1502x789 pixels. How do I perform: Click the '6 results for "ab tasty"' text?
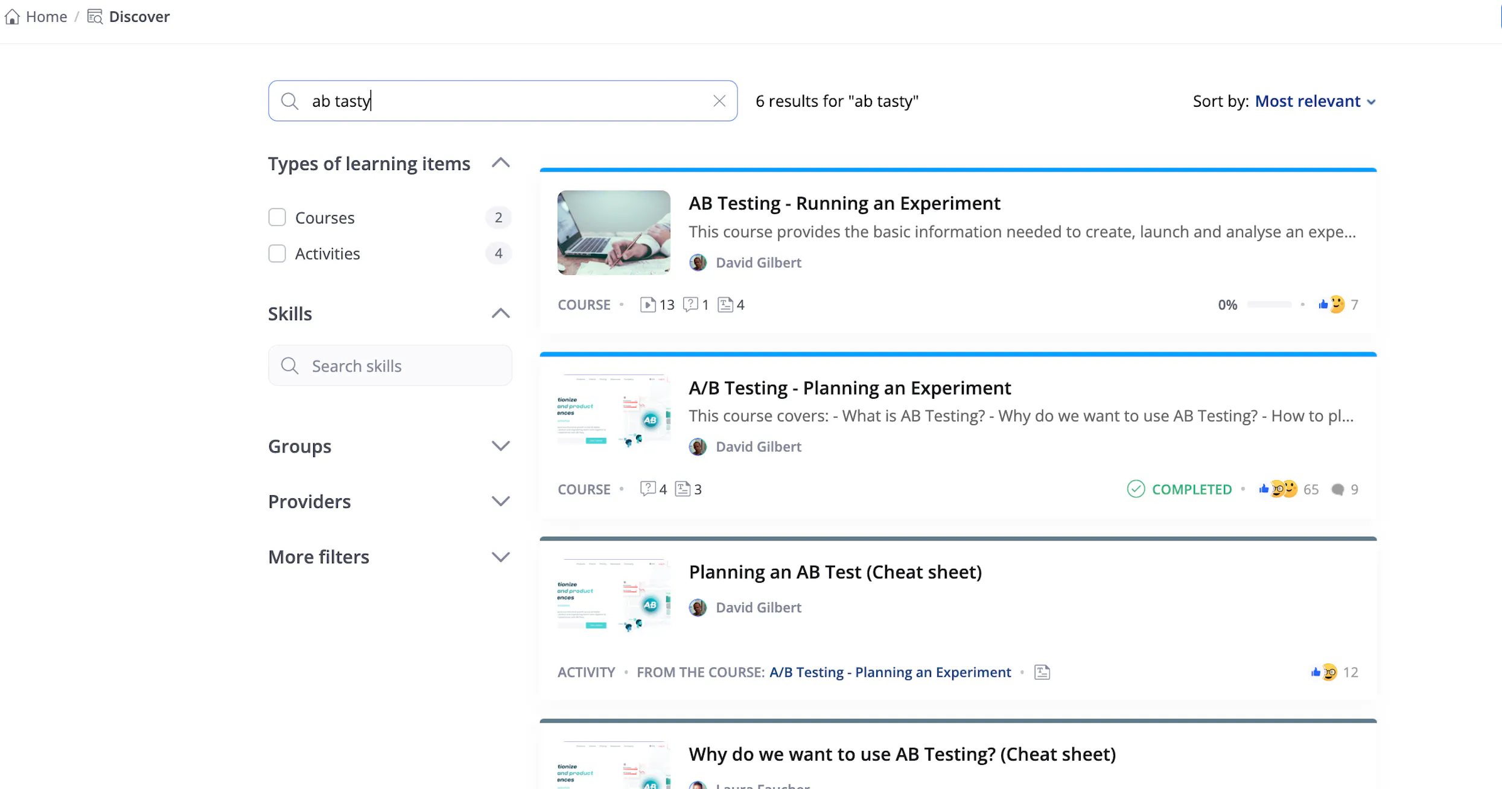point(837,101)
